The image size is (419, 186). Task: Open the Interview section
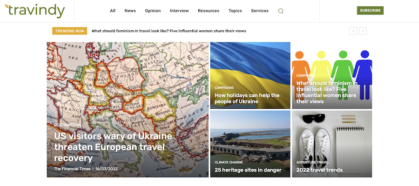click(x=179, y=11)
